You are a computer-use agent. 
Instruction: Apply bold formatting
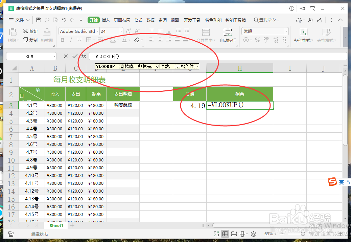click(63, 40)
